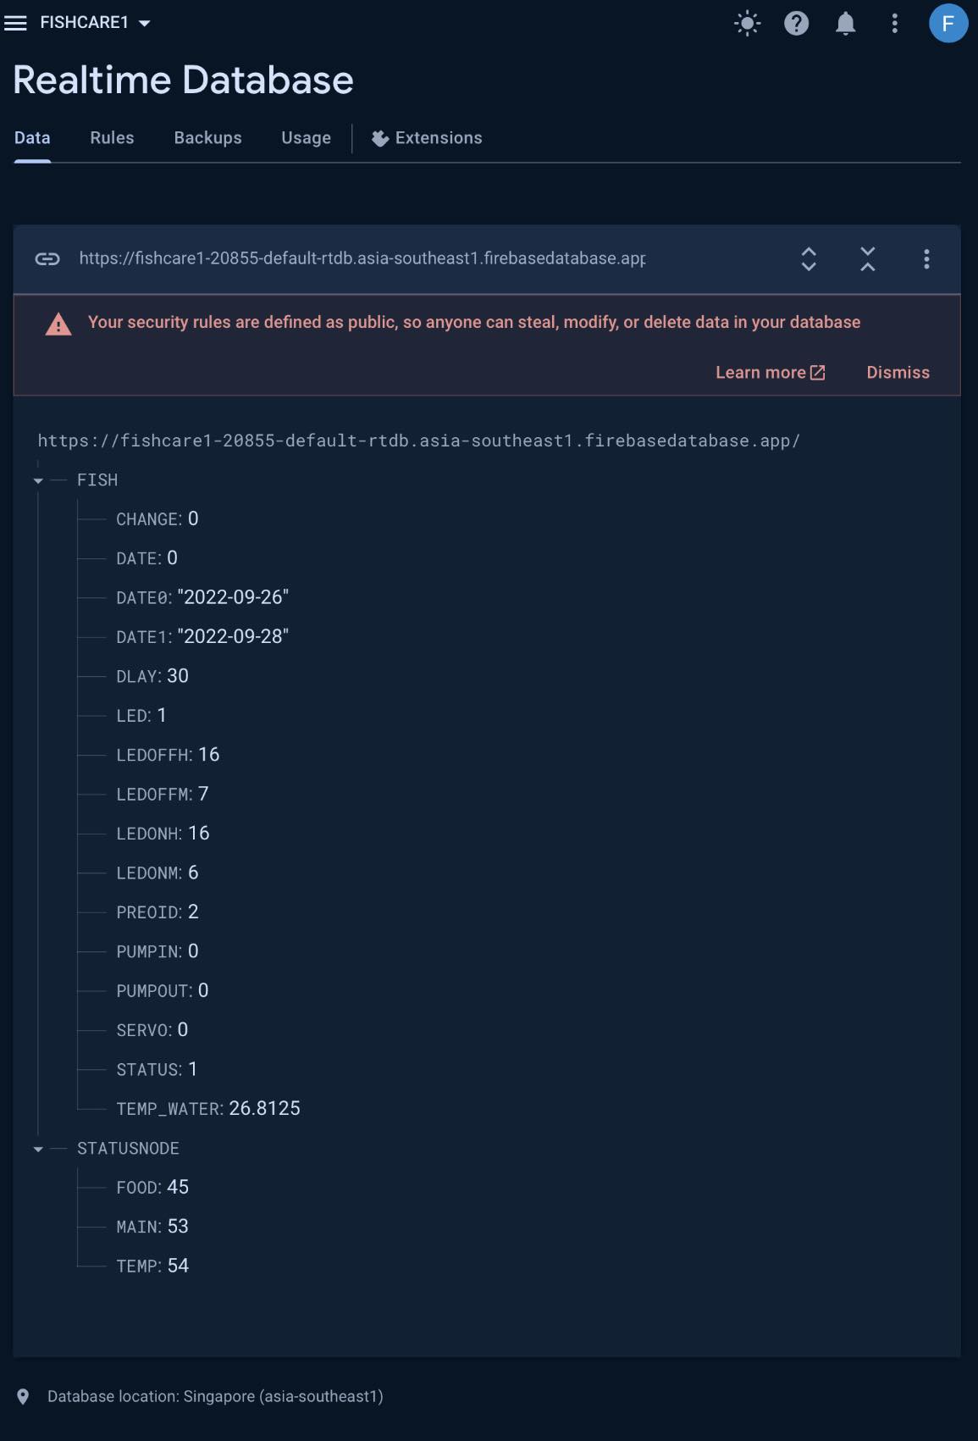Toggle the light/dark theme sun icon
978x1441 pixels.
pos(747,23)
